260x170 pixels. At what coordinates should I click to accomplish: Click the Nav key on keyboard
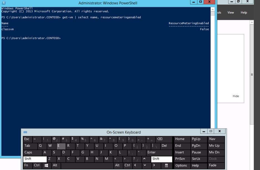click(216, 139)
